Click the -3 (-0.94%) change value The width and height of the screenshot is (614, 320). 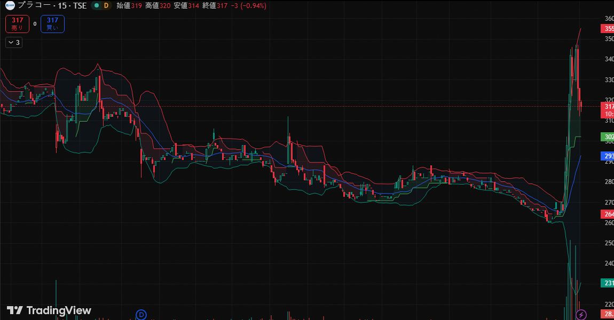tap(248, 5)
